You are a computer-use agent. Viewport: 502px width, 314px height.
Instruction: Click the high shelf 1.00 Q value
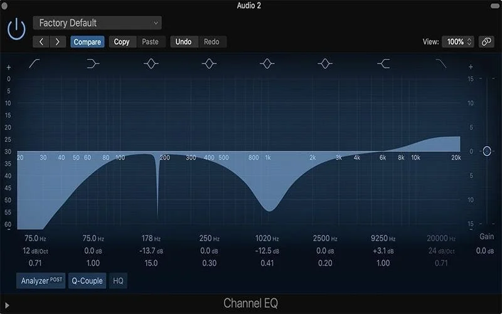383,263
